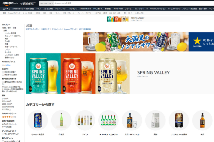Open the 焼酎 category circle
The width and height of the screenshot is (214, 142).
155,120
